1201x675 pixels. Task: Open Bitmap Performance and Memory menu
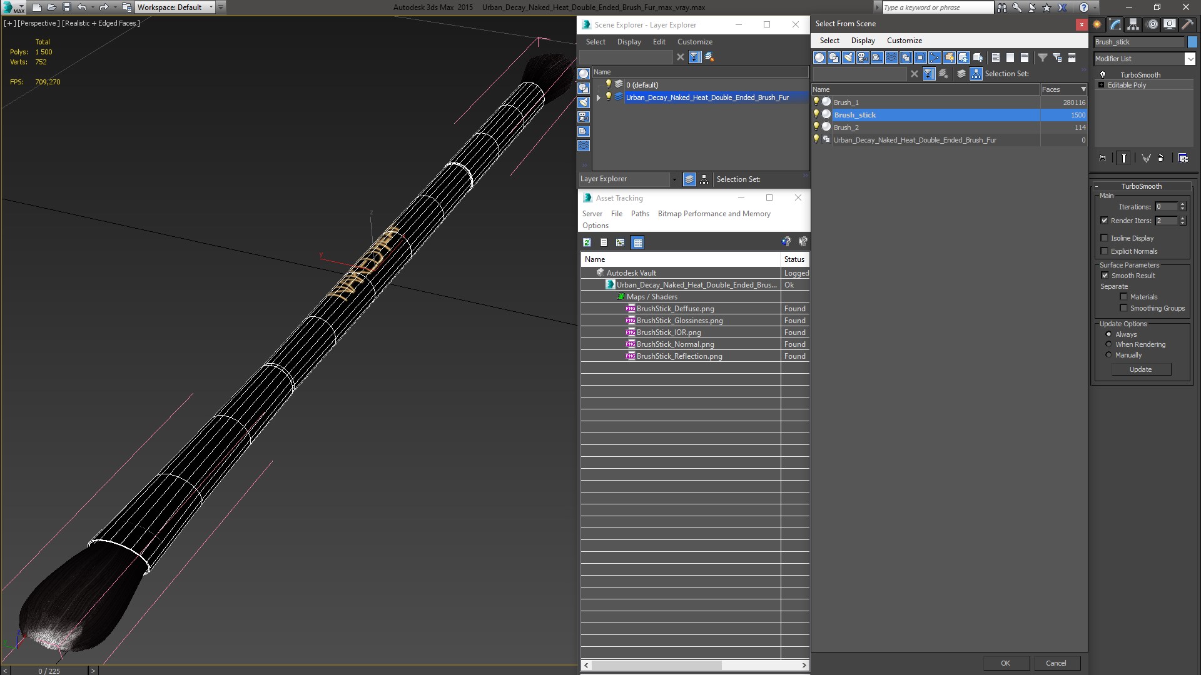click(x=714, y=214)
